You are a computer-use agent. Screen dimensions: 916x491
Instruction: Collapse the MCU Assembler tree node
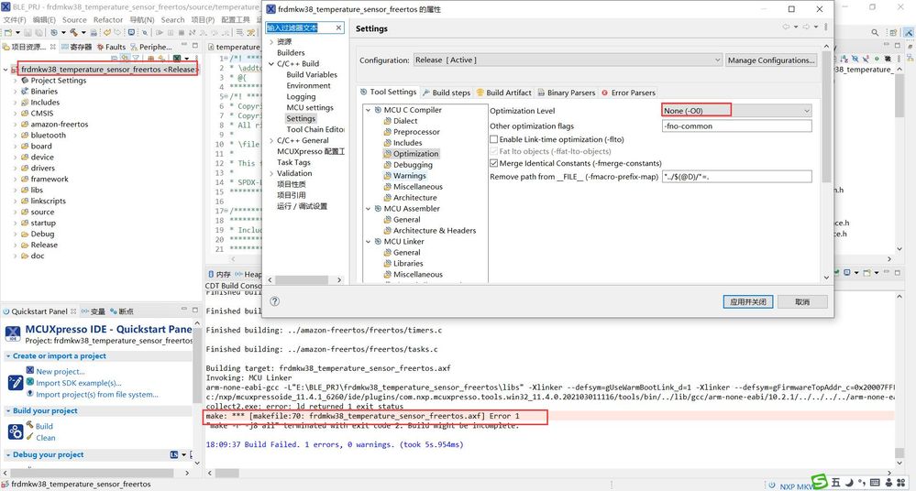click(x=368, y=209)
